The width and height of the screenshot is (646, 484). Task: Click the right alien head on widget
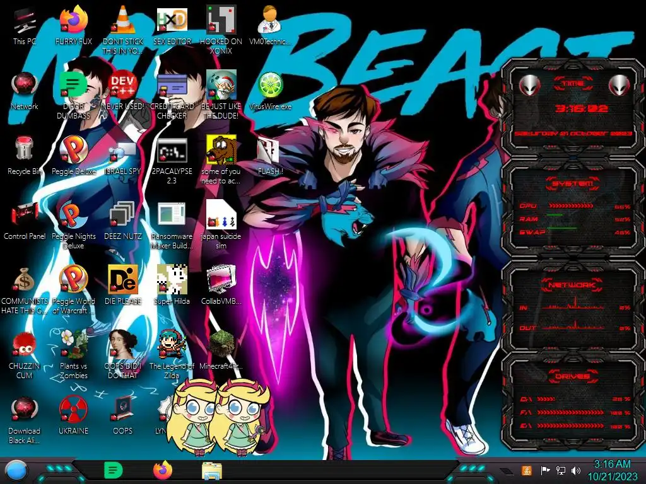619,85
